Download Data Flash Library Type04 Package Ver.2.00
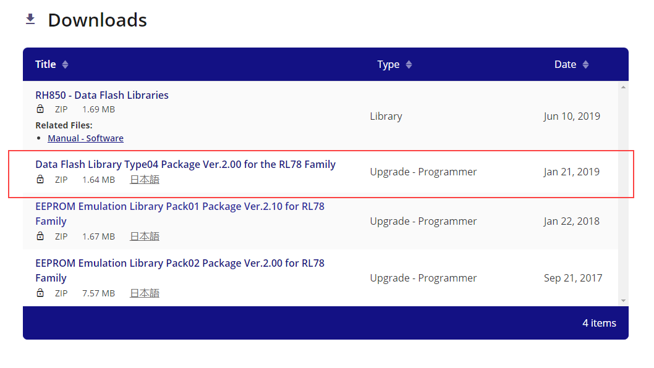This screenshot has width=654, height=368. pos(185,164)
